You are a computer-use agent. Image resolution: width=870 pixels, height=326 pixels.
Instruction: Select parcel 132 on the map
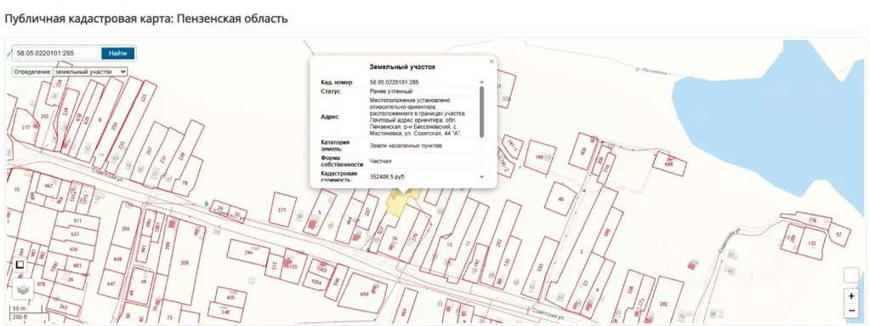point(812,243)
